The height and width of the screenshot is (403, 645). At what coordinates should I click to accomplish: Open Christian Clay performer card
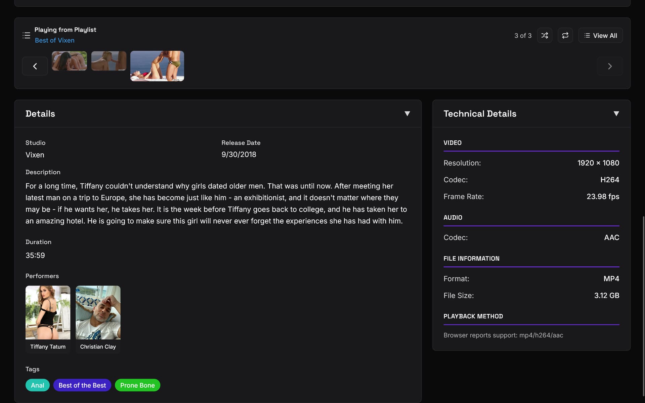pyautogui.click(x=98, y=318)
